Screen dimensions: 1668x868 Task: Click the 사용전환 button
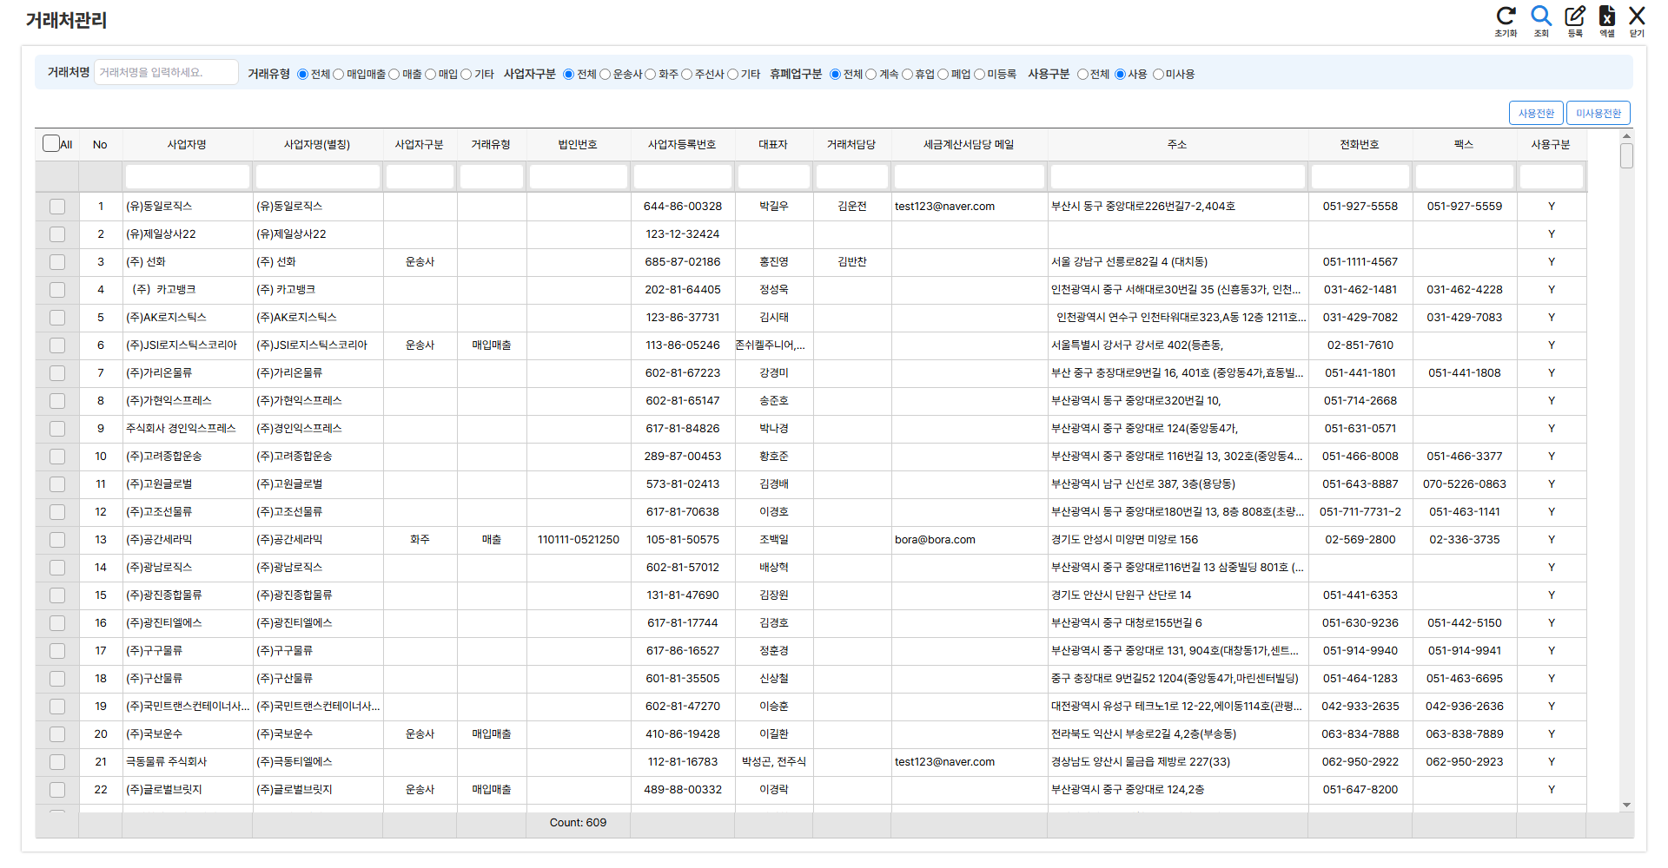click(x=1536, y=114)
